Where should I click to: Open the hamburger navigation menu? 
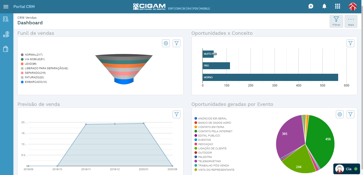(6, 7)
